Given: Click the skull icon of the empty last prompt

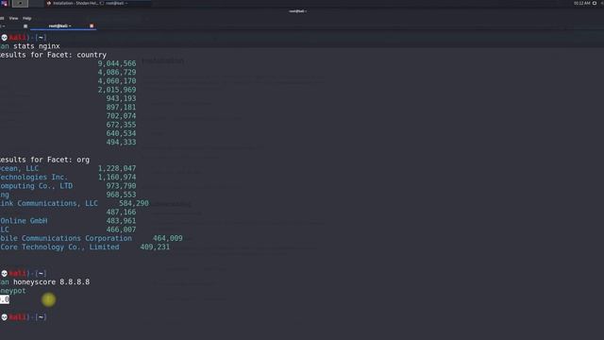Looking at the screenshot, I should pos(4,317).
